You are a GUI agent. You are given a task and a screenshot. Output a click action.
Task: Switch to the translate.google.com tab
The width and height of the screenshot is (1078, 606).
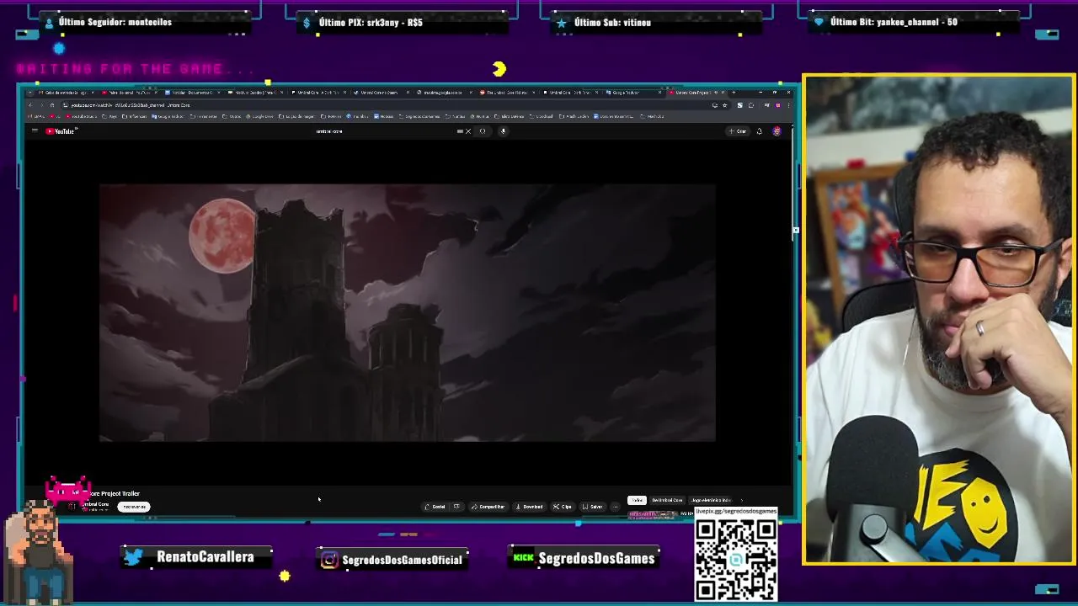tap(444, 92)
